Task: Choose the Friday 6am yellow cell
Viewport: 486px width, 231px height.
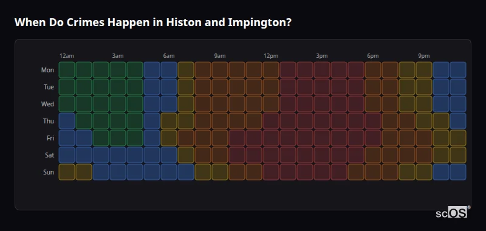Action: point(169,138)
